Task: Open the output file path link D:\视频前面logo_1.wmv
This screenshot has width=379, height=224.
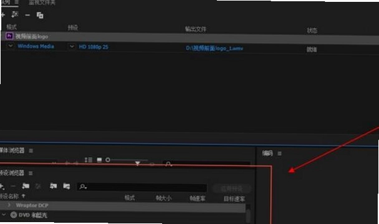Action: click(x=214, y=49)
